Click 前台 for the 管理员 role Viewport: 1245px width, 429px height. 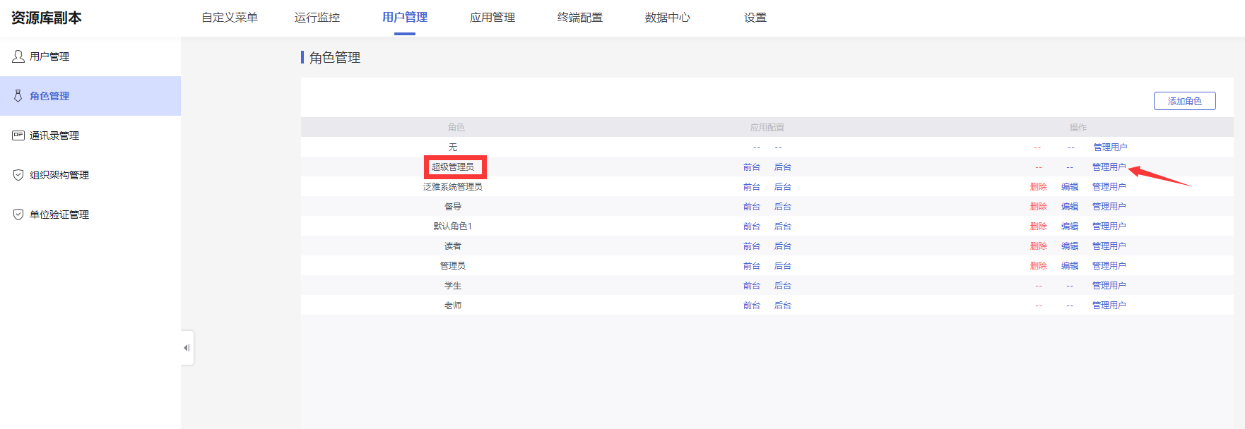click(752, 266)
